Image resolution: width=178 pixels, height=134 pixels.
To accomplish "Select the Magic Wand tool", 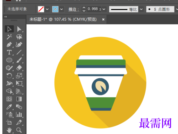I will [x=9, y=37].
